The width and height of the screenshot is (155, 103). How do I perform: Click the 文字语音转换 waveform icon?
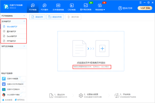click(58, 5)
